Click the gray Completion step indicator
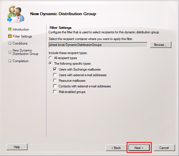179x156 pixels. tap(10, 61)
